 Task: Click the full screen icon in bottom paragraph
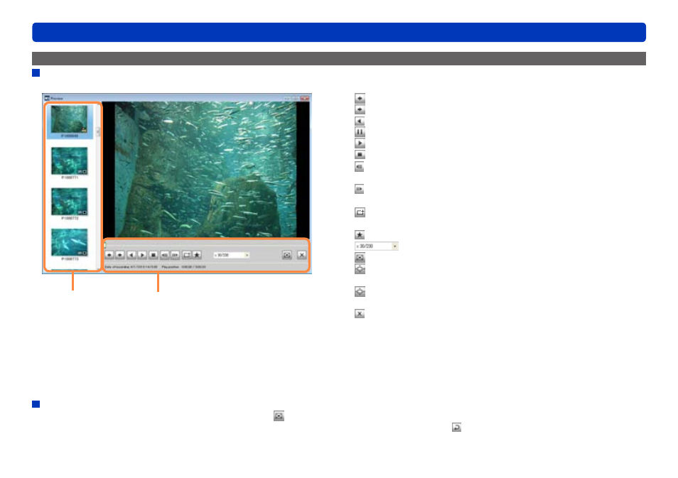coord(279,415)
